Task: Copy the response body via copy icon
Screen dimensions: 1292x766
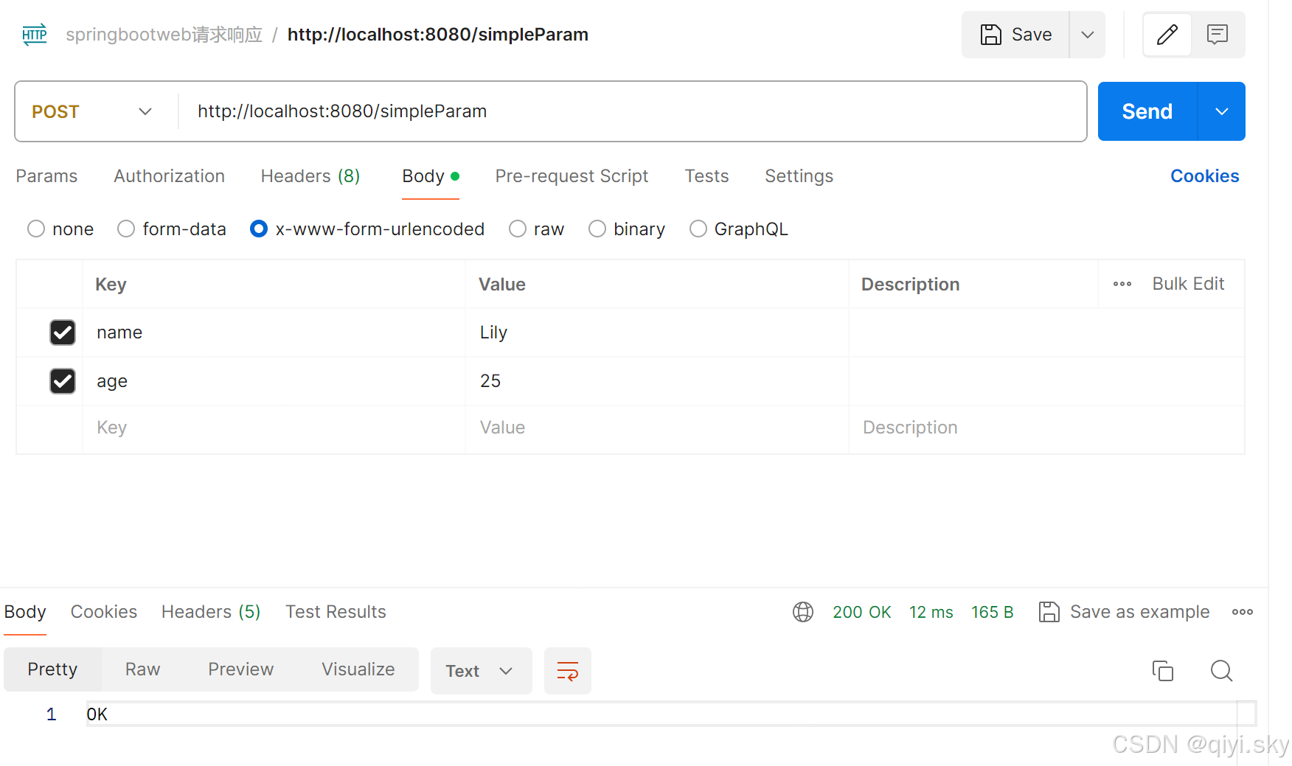Action: coord(1163,671)
